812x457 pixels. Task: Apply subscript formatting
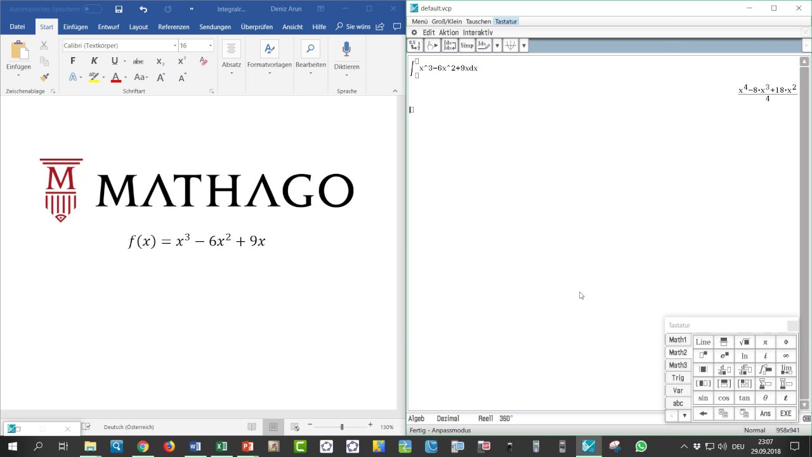(x=160, y=61)
